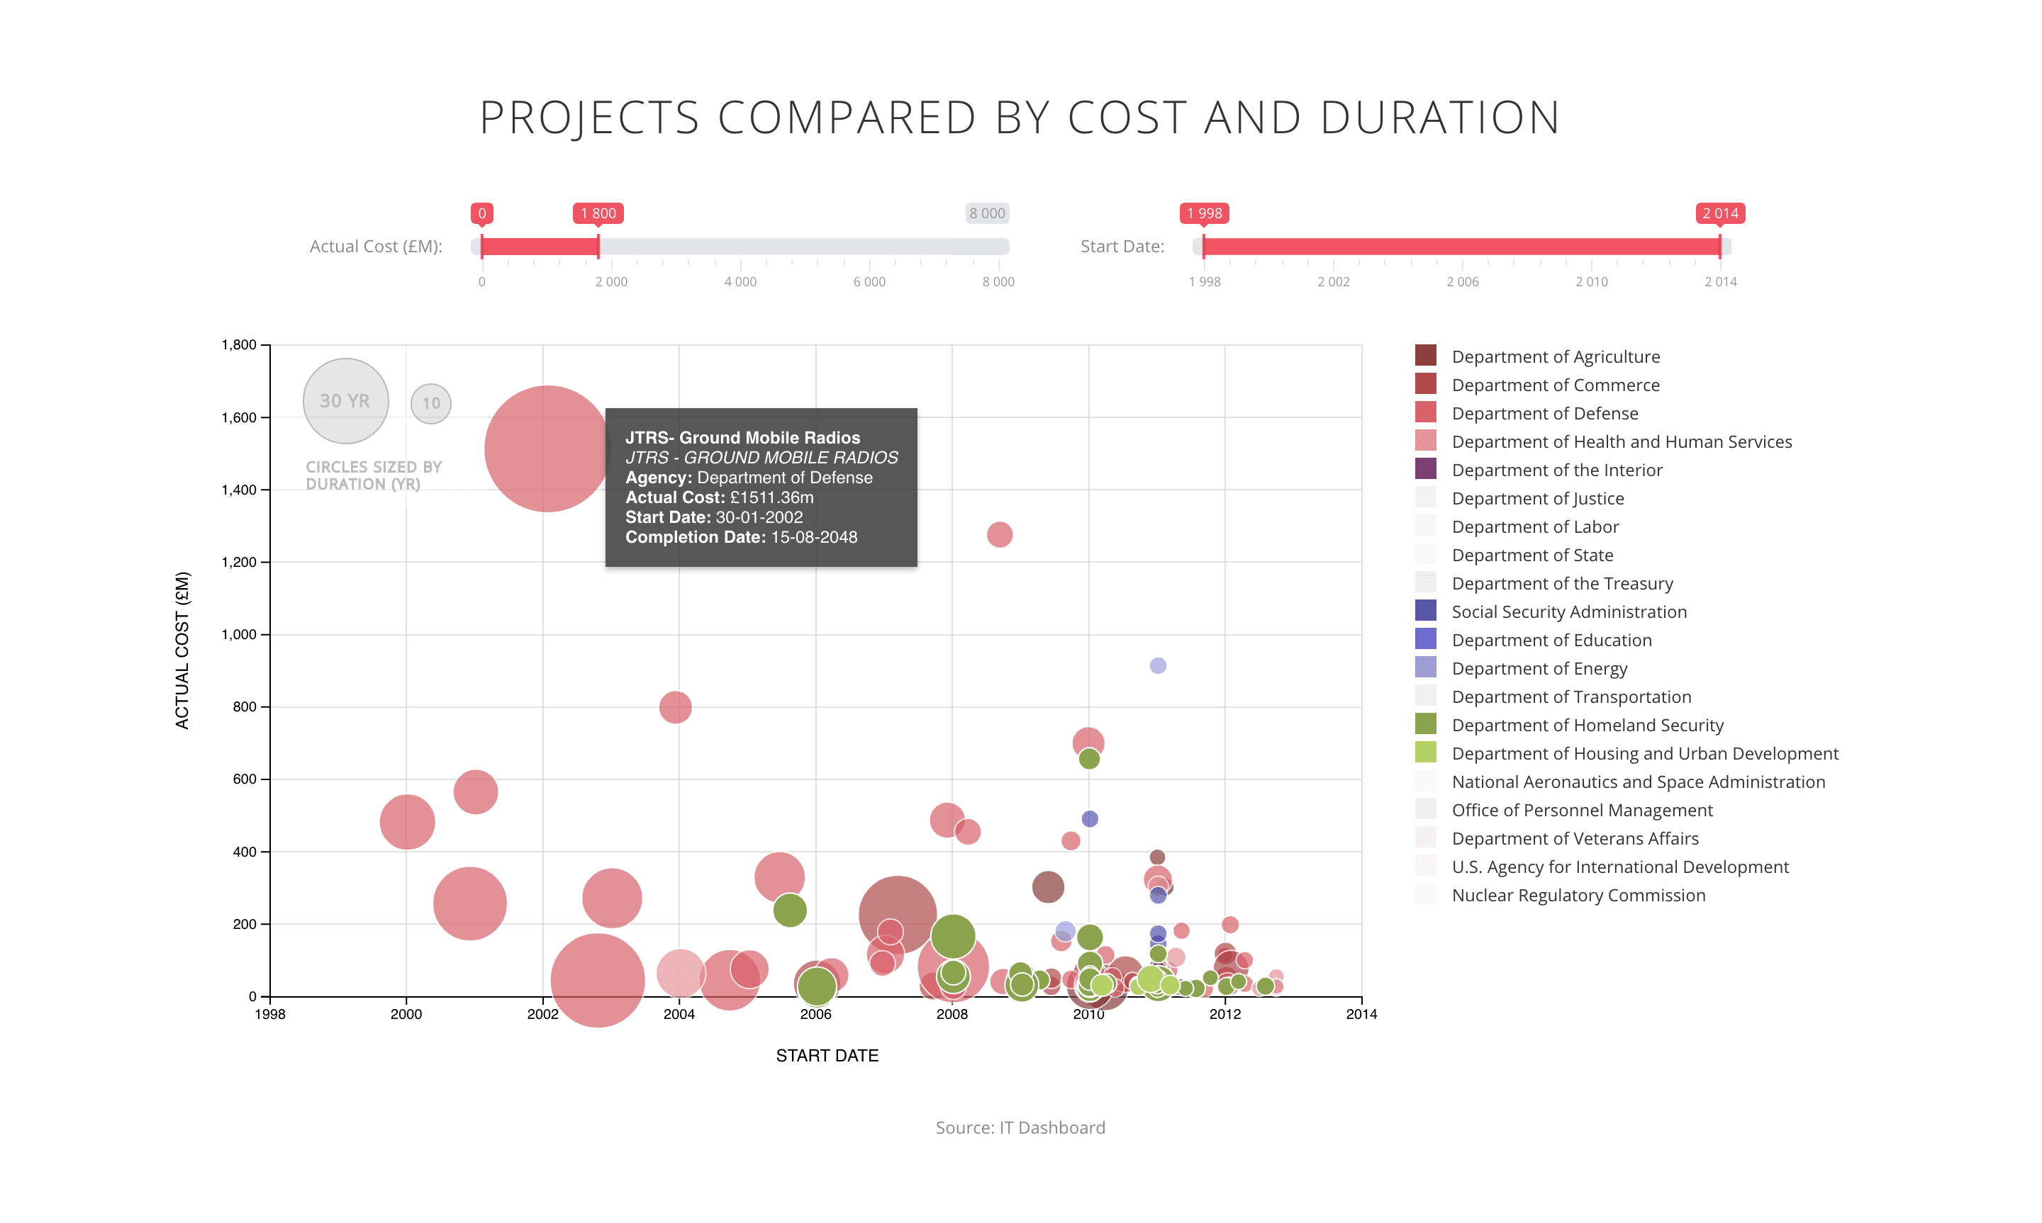Toggle Department of Agriculture legend swatch
The image size is (2042, 1223).
tap(1424, 355)
